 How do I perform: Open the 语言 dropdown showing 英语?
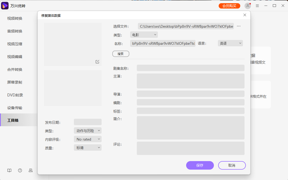coord(230,43)
